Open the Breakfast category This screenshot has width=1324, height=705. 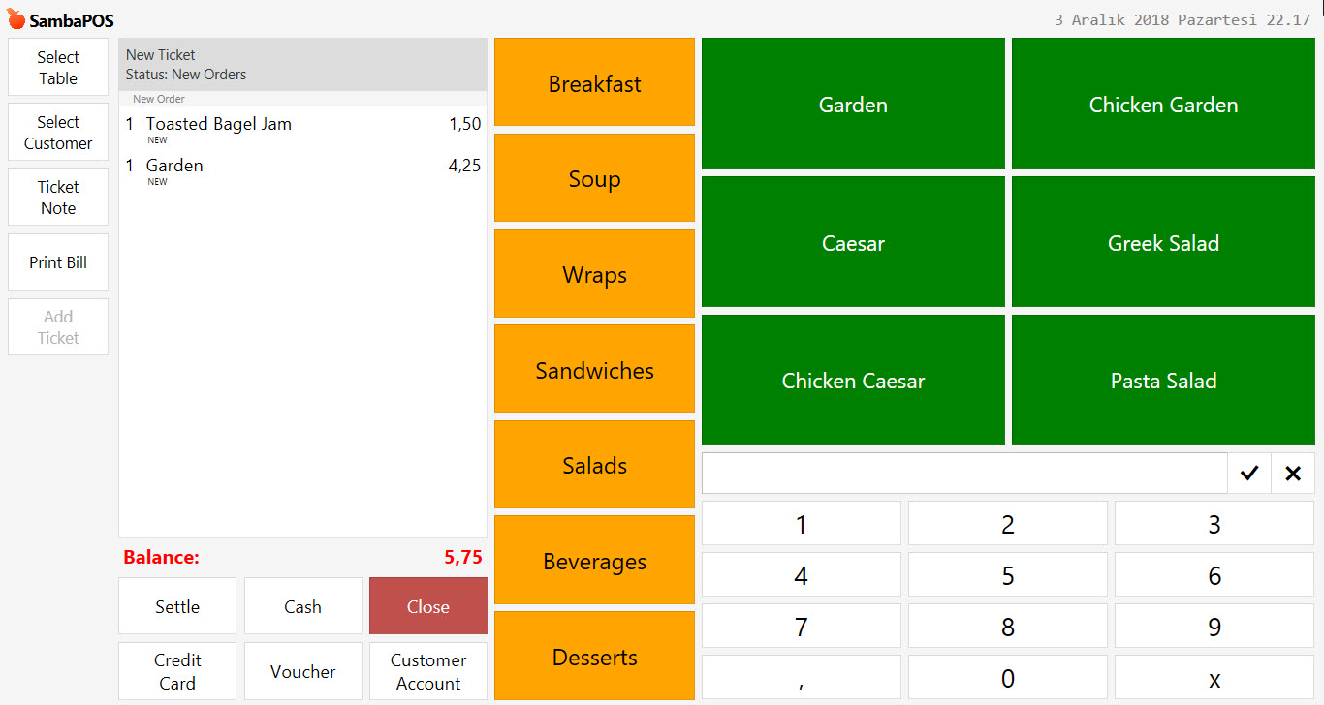tap(594, 82)
